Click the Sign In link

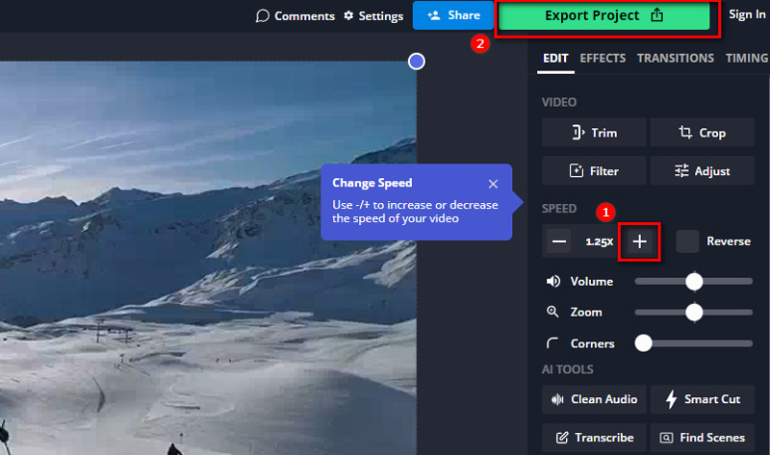coord(747,14)
